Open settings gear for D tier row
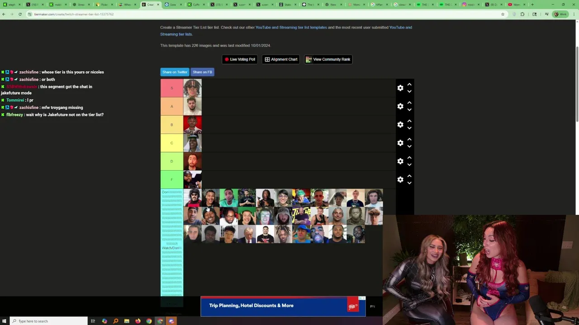 [400, 161]
